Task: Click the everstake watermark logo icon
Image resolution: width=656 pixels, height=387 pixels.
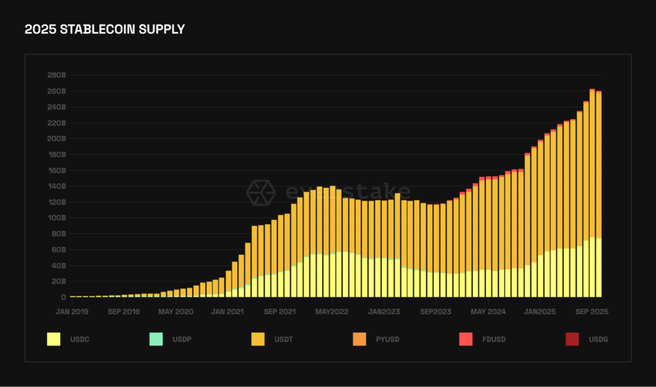Action: 261,192
